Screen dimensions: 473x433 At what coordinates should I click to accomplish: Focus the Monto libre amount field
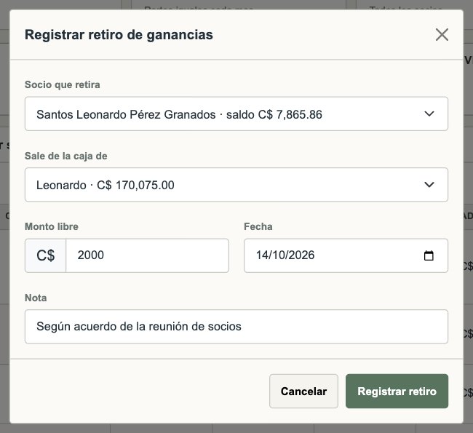click(x=147, y=255)
